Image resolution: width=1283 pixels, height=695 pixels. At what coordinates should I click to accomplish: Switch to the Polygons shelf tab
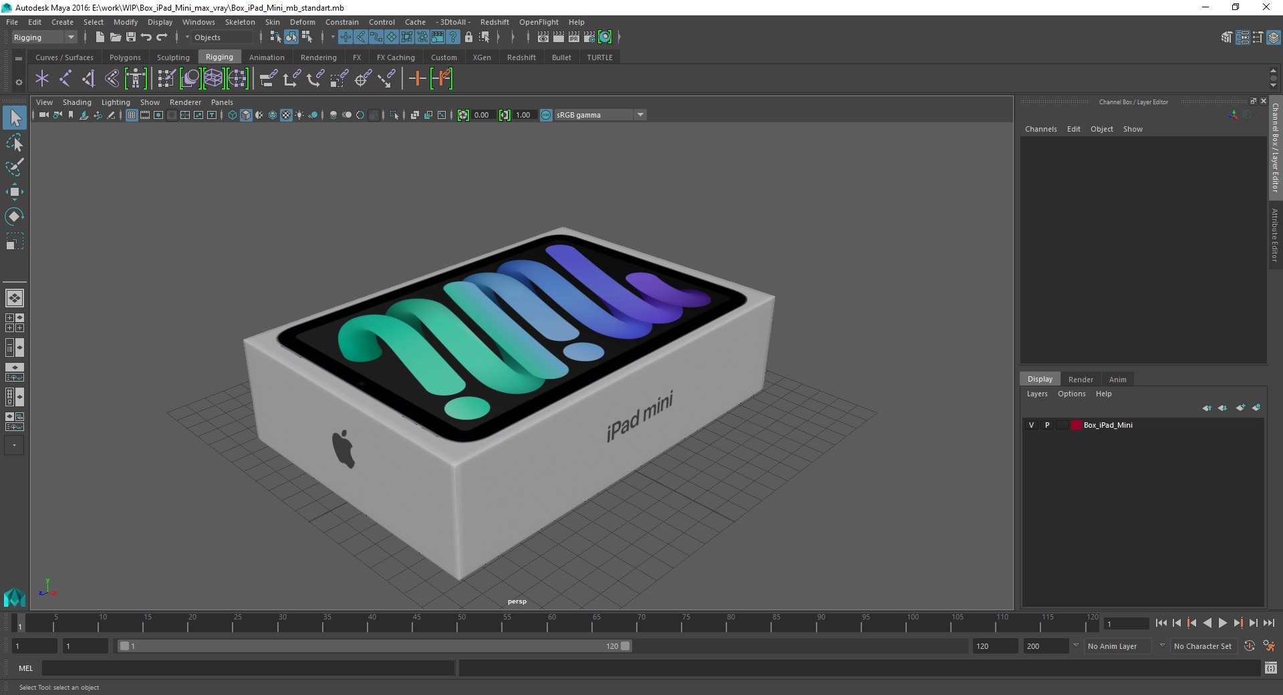pyautogui.click(x=125, y=57)
